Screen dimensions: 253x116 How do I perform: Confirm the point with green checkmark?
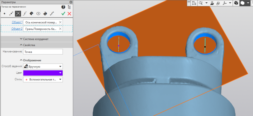tap(63, 14)
